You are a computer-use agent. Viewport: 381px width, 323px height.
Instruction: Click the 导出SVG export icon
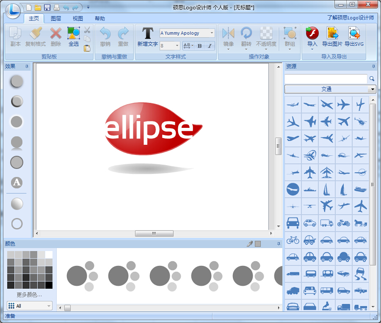click(354, 36)
